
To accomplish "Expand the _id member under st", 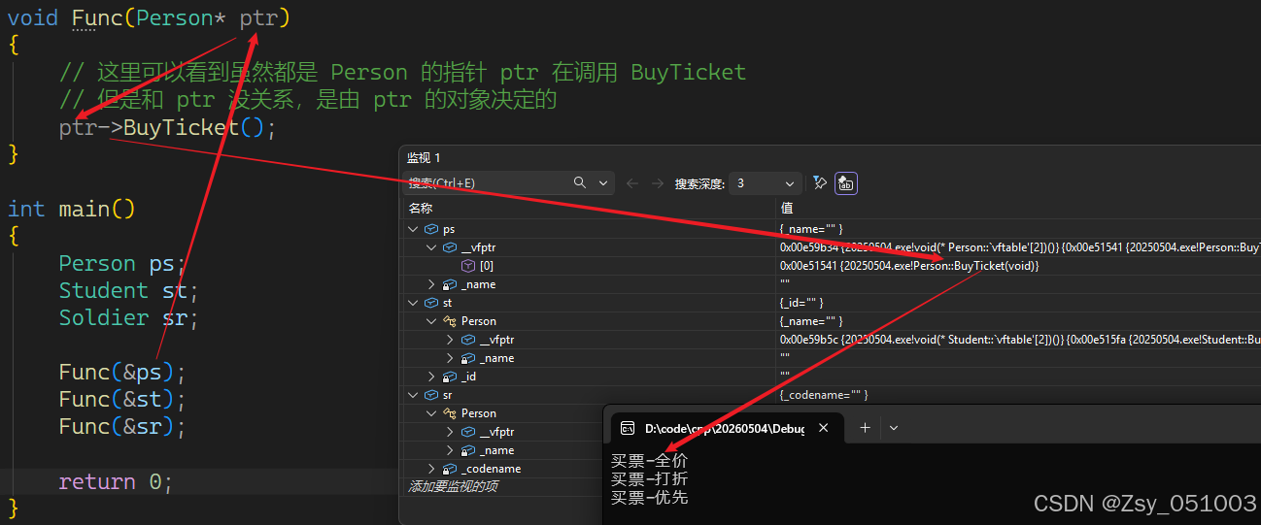I will point(432,377).
